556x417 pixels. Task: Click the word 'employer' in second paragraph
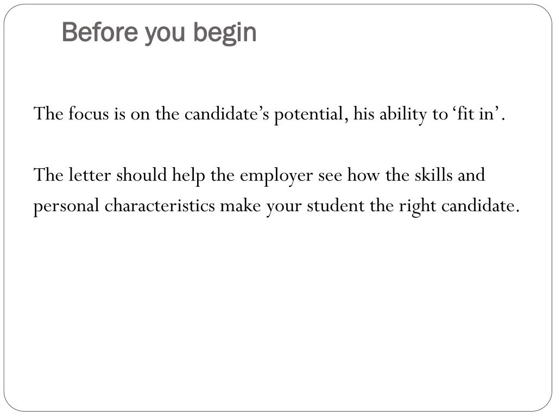[x=276, y=176]
